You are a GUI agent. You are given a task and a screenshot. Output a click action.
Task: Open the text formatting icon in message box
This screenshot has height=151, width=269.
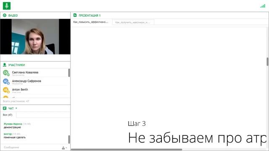click(x=63, y=148)
